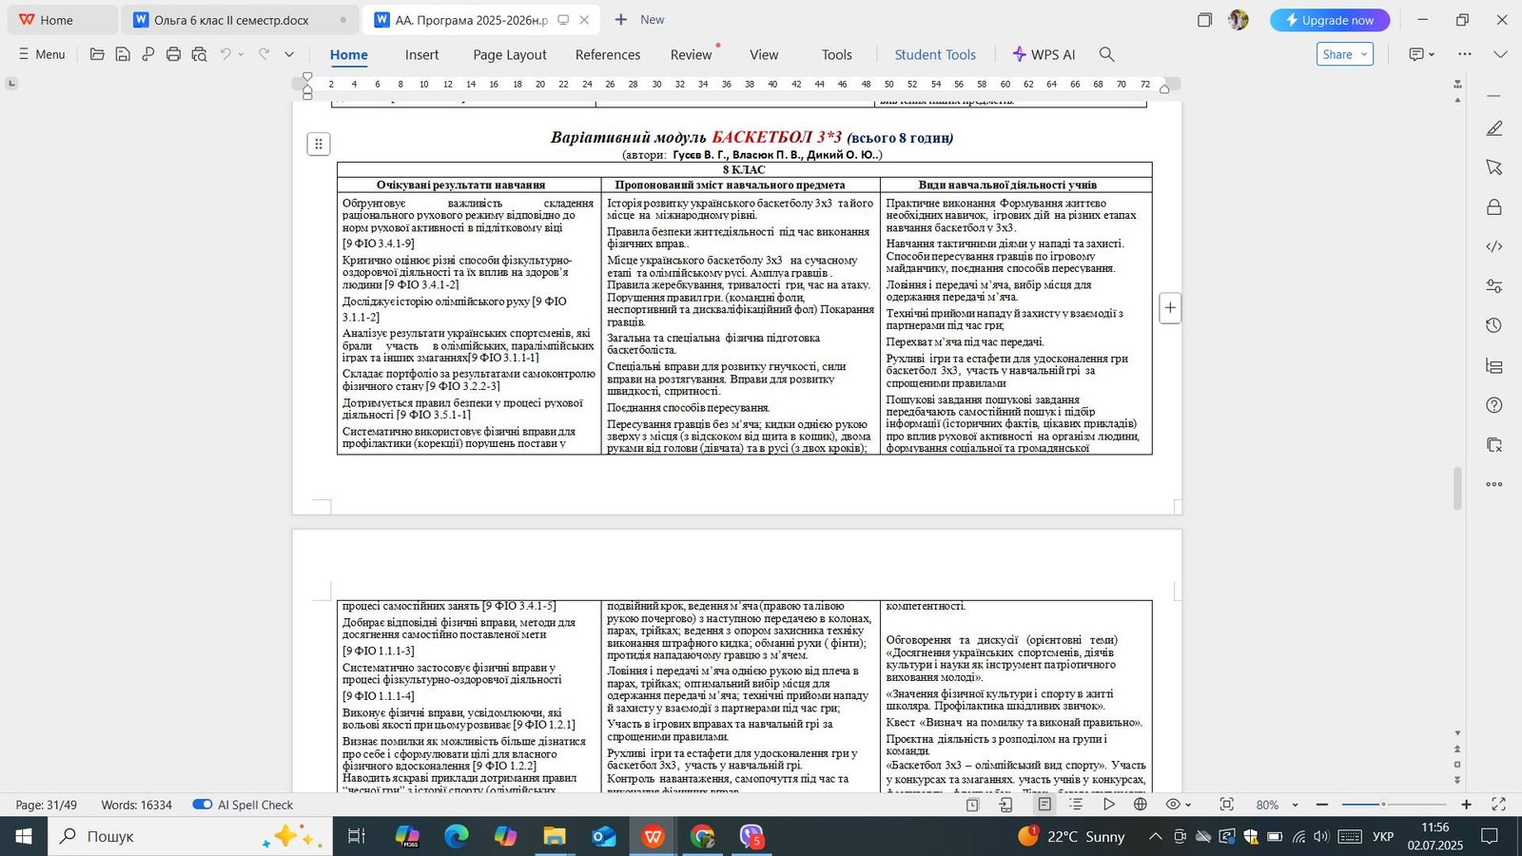Switch to outline view in status bar
The image size is (1522, 856).
point(1076,805)
